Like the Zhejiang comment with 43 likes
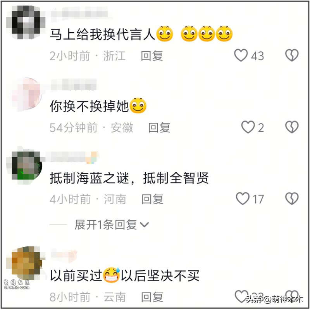Screen dimensions: 310x310 click(241, 55)
